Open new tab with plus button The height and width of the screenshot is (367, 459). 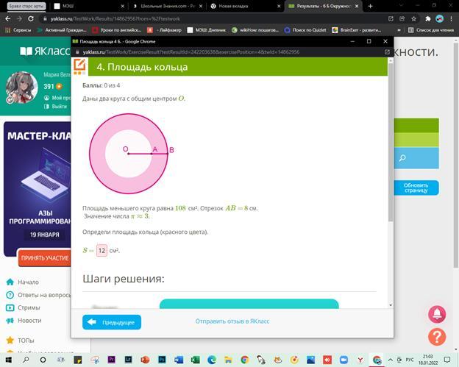[x=370, y=6]
